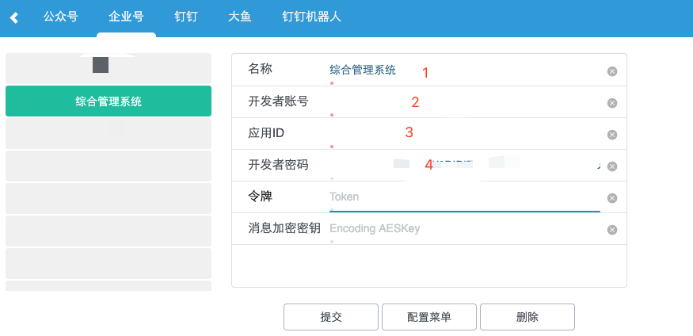Select 综合管理系统 in the left list

pyautogui.click(x=109, y=101)
